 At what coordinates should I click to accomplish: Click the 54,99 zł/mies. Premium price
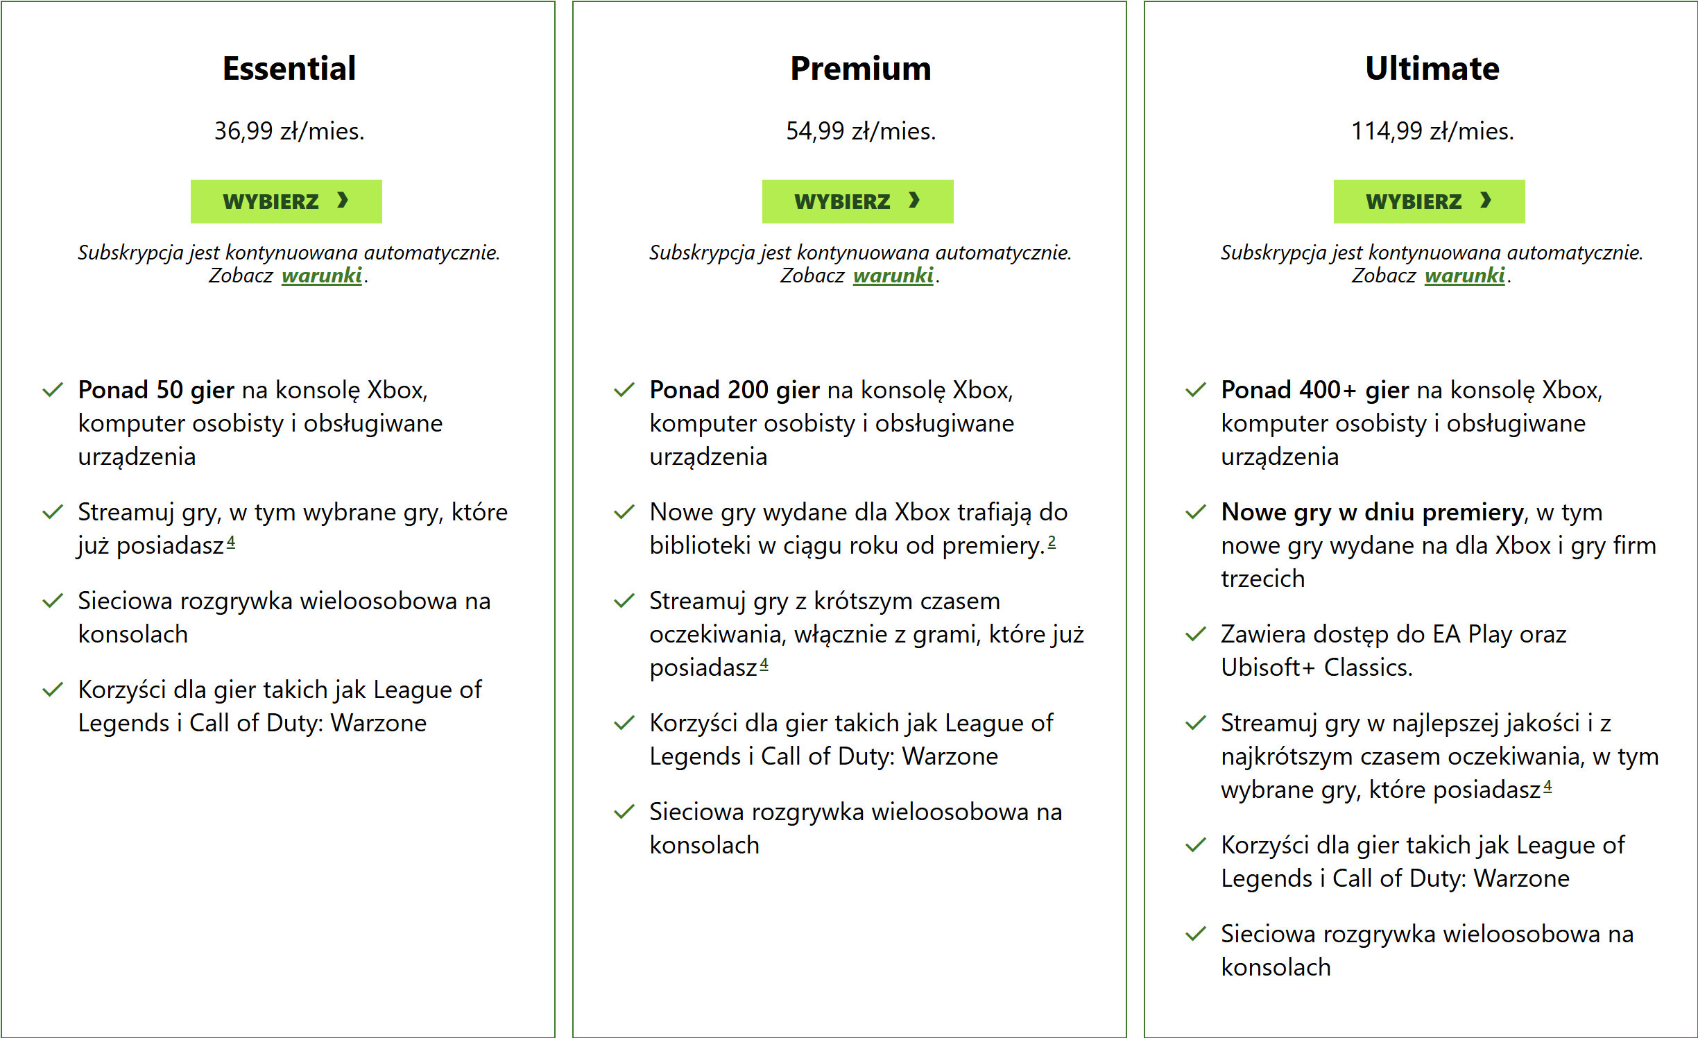click(860, 130)
